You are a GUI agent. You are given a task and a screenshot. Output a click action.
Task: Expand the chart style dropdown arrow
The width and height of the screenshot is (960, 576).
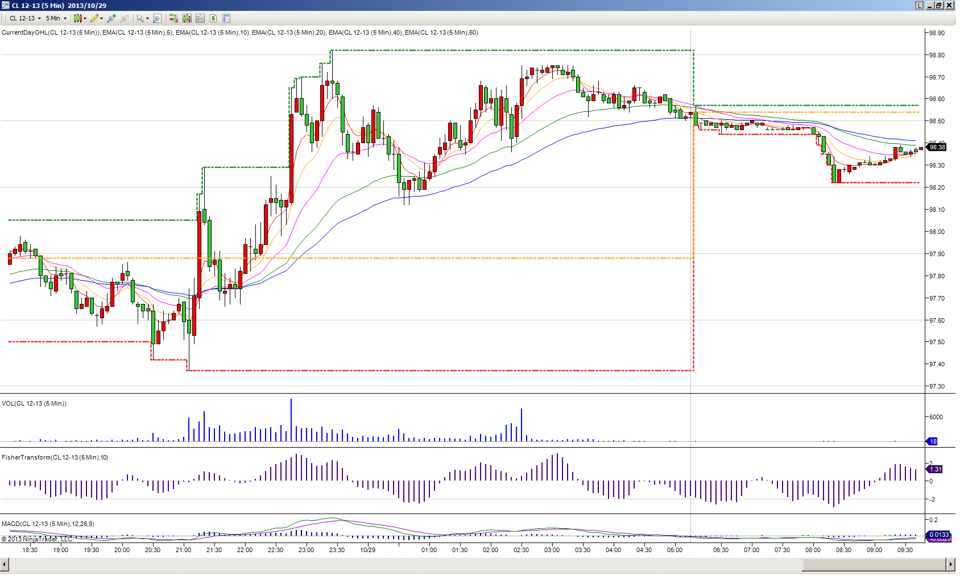[85, 18]
